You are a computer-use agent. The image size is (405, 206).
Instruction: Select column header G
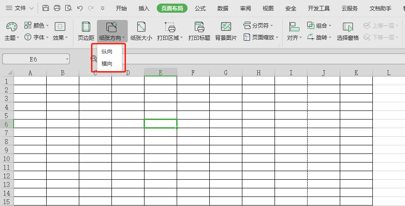226,72
